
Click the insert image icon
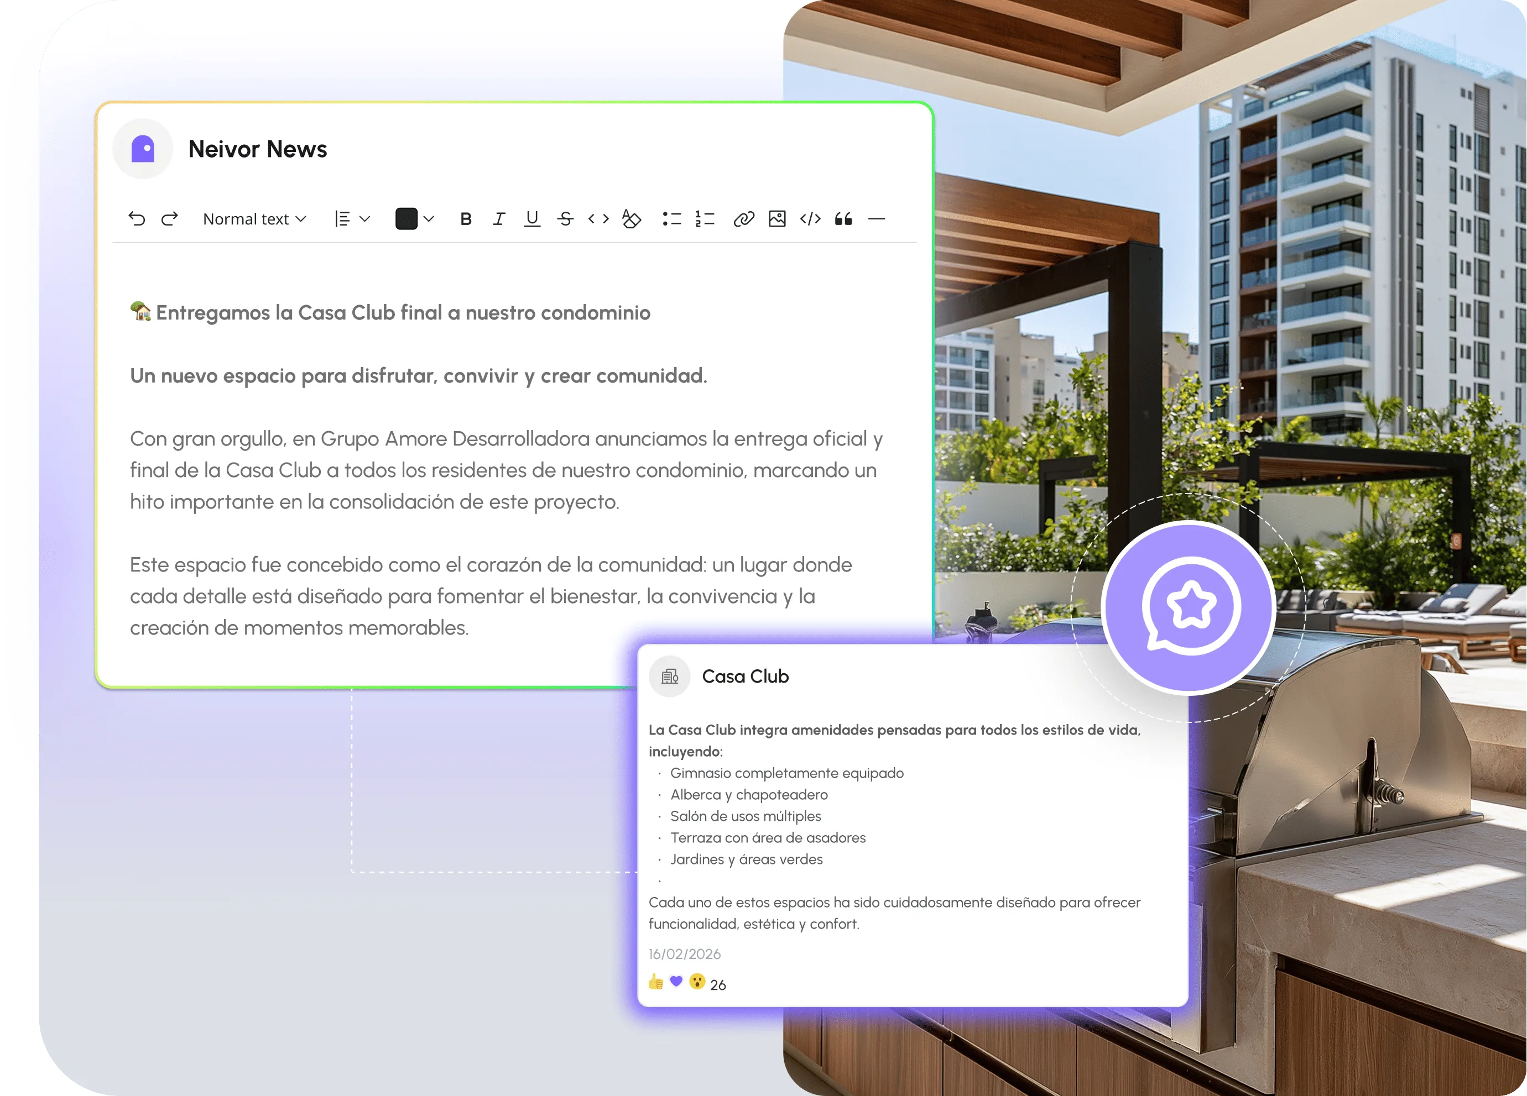tap(777, 219)
